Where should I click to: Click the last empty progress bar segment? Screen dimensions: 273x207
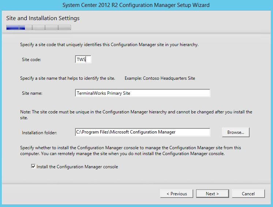[64, 27]
